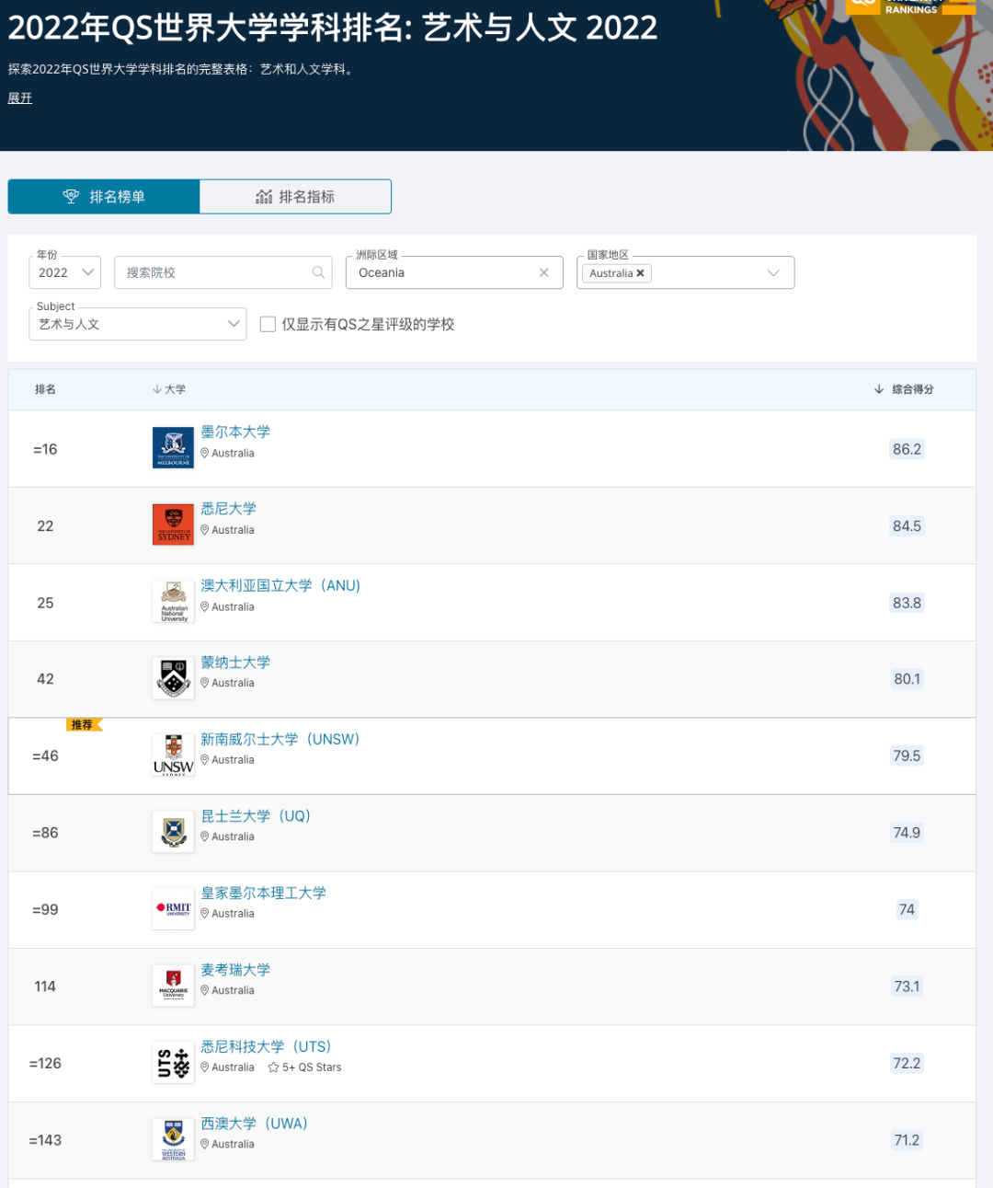Viewport: 993px width, 1188px height.
Task: Sort by 综合得分 column header
Action: [x=904, y=389]
